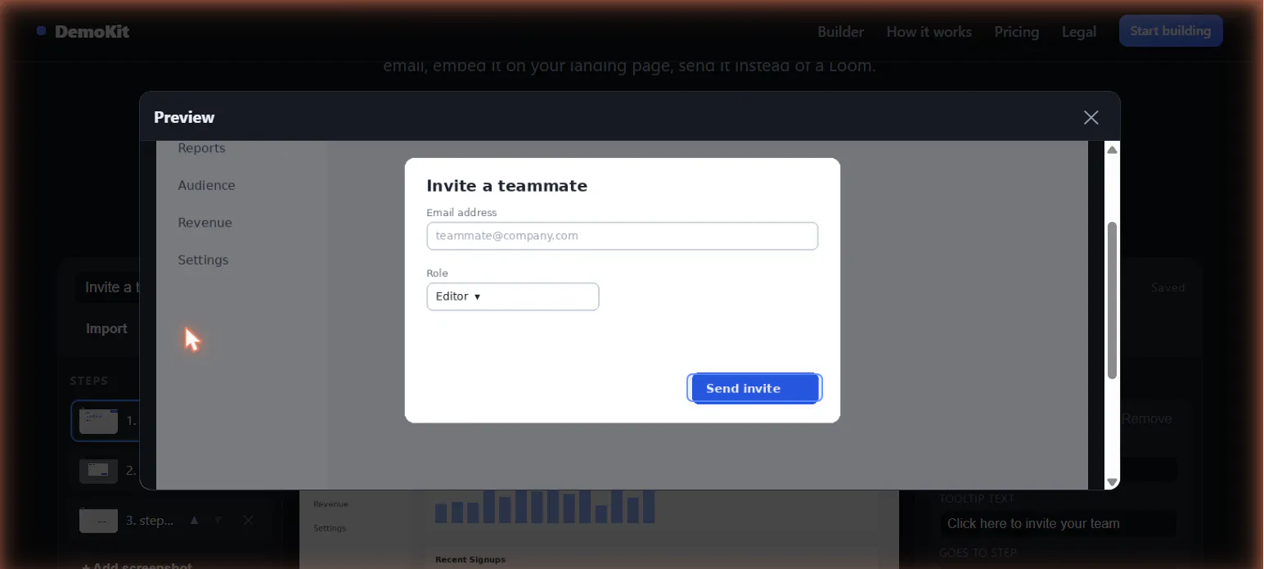Click the tooltip text input field

tap(1058, 524)
